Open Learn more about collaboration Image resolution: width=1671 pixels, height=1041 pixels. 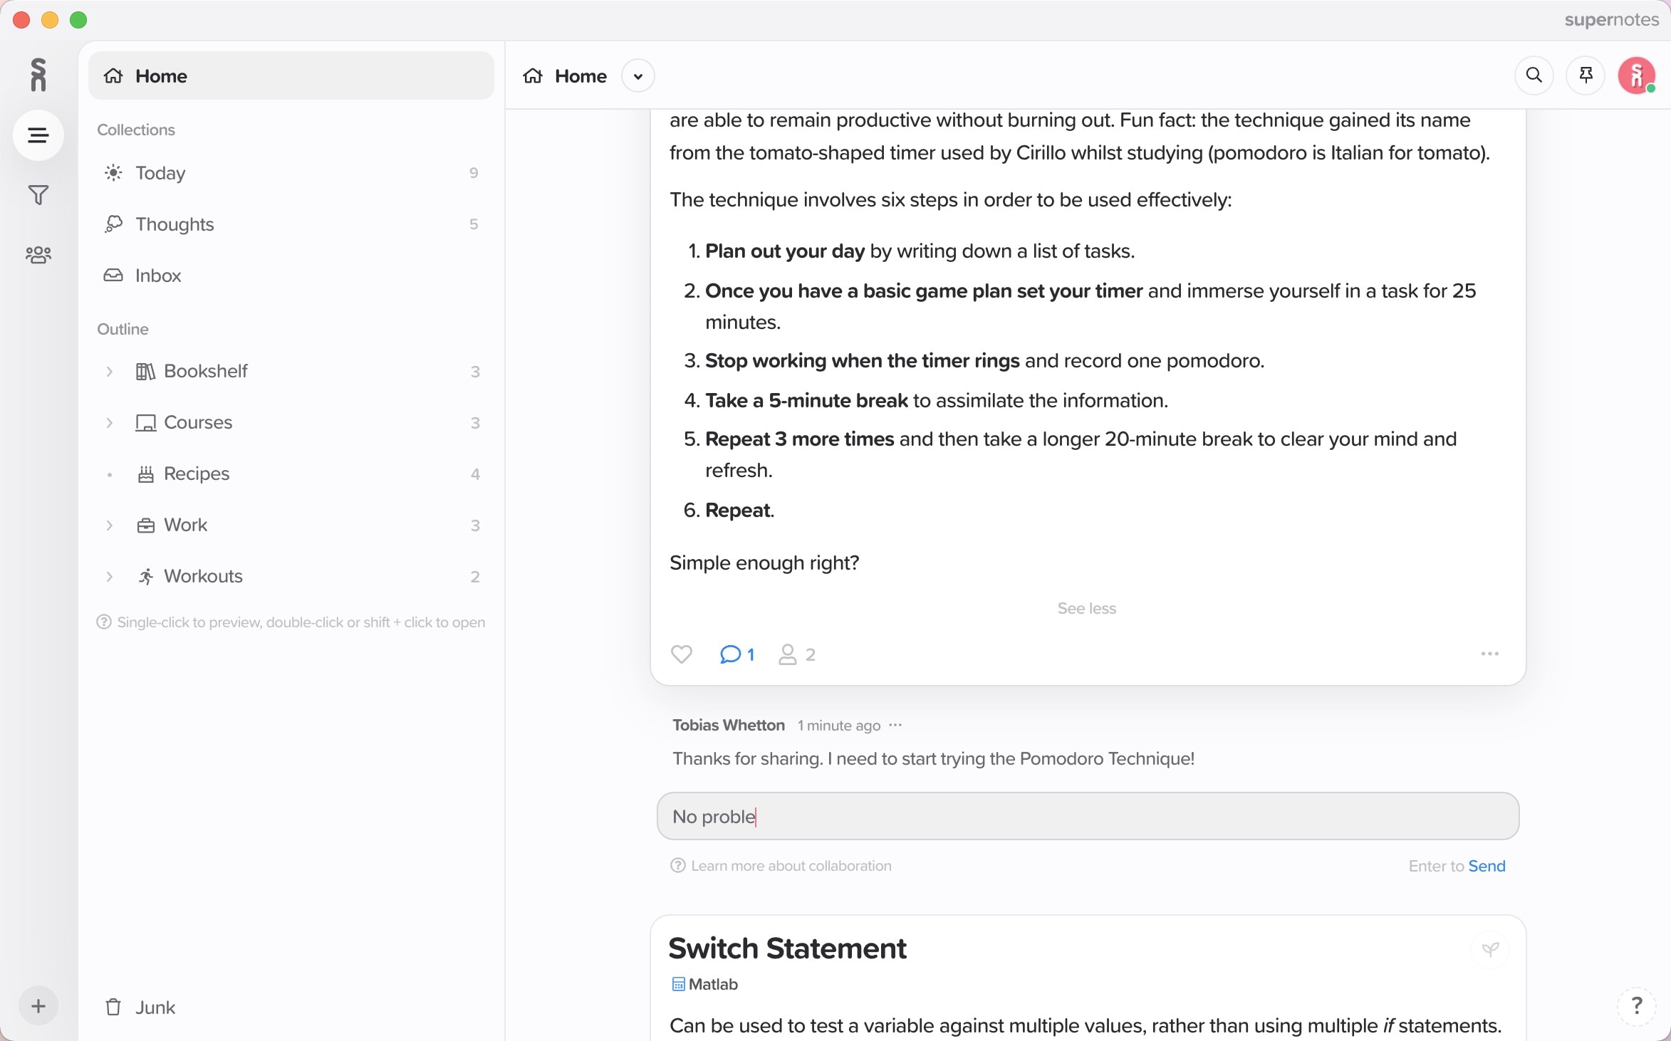[791, 865]
